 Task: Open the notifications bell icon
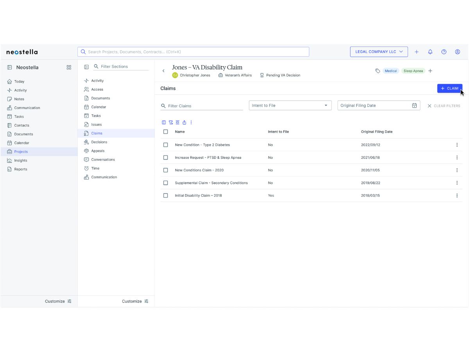(x=430, y=52)
